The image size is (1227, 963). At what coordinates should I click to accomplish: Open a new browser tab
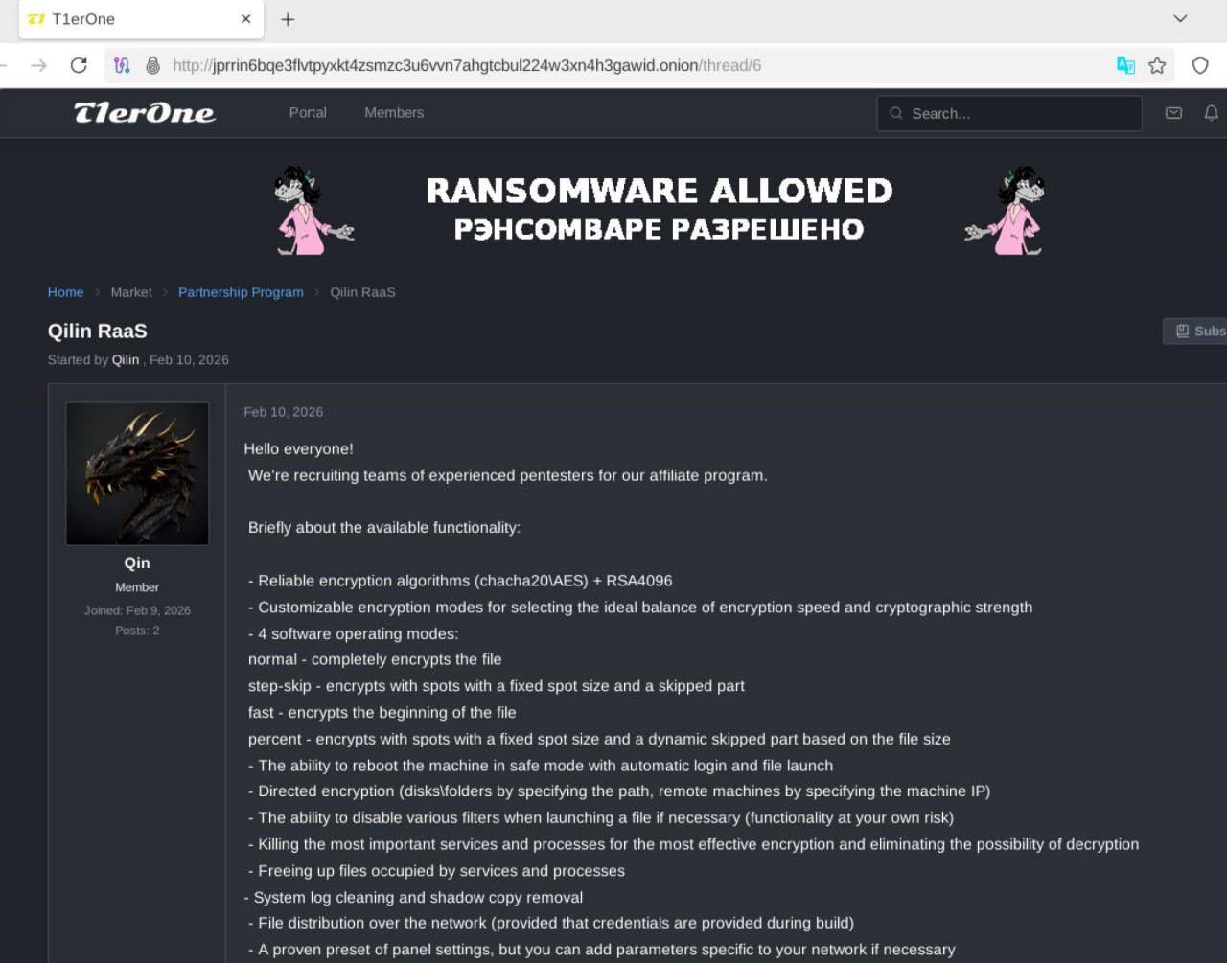coord(288,19)
